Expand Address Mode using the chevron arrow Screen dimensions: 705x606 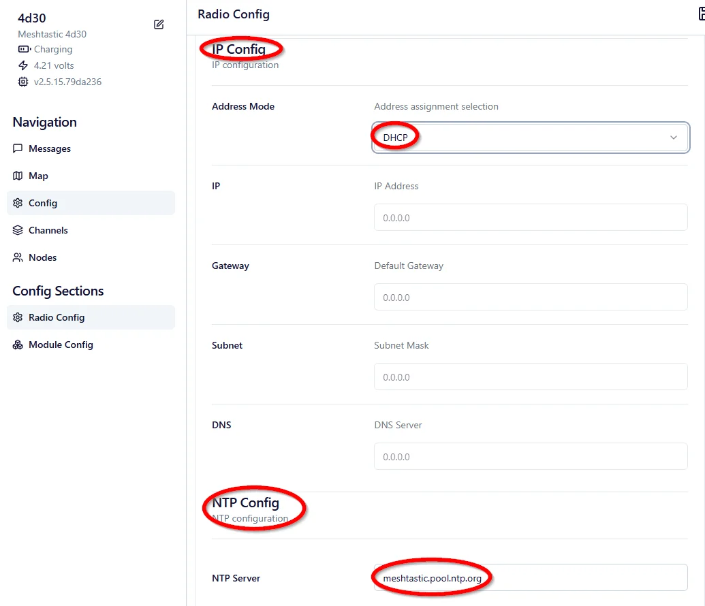tap(673, 138)
